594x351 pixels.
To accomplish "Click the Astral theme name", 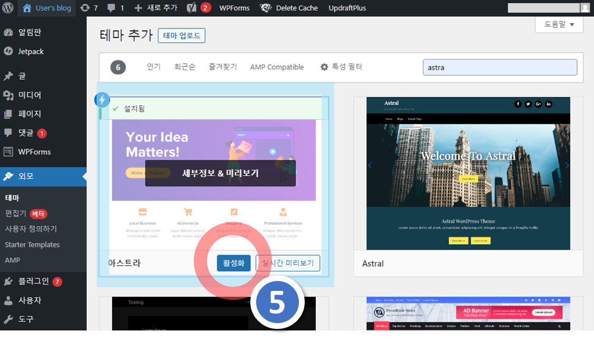I will coord(373,264).
